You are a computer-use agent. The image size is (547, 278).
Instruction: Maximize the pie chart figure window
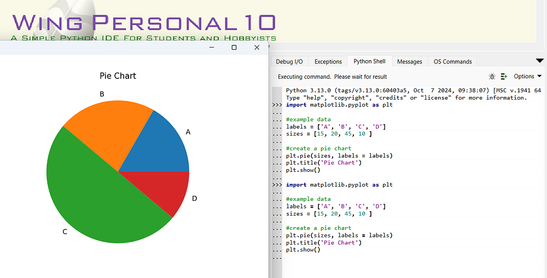[234, 48]
